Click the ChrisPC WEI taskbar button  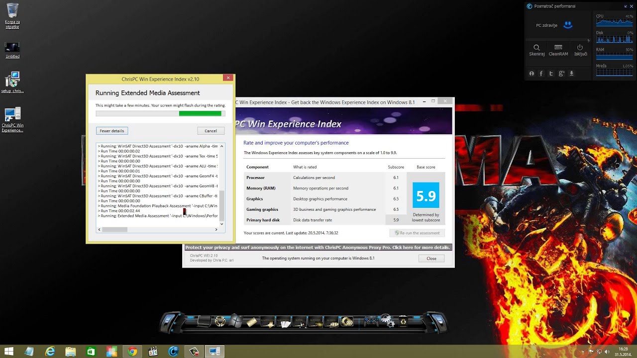[215, 352]
